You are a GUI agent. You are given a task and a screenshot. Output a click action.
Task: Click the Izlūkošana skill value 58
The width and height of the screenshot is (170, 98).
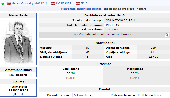(73, 73)
